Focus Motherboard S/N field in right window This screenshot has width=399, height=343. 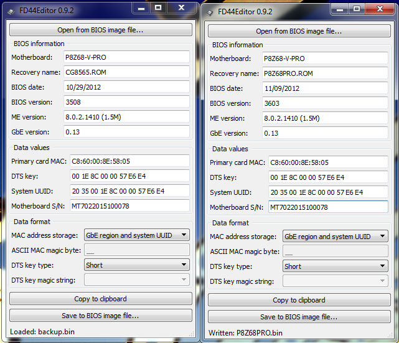tap(328, 207)
